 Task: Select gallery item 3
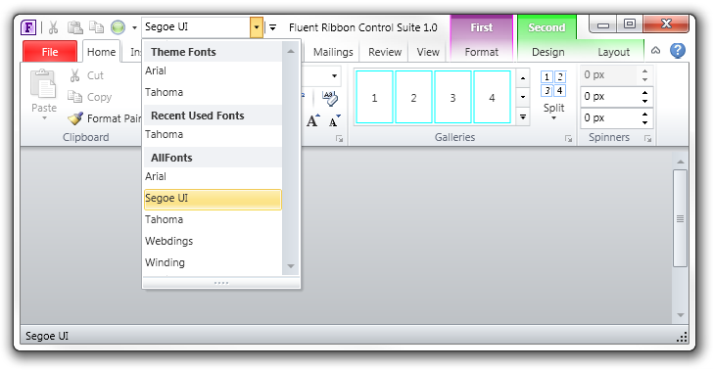[x=452, y=97]
